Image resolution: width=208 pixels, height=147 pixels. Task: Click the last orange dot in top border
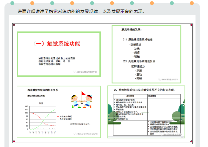[x=192, y=3]
